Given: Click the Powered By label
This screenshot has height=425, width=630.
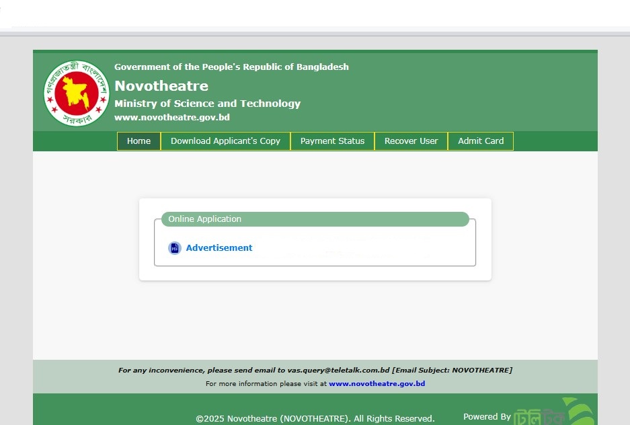Looking at the screenshot, I should 487,417.
